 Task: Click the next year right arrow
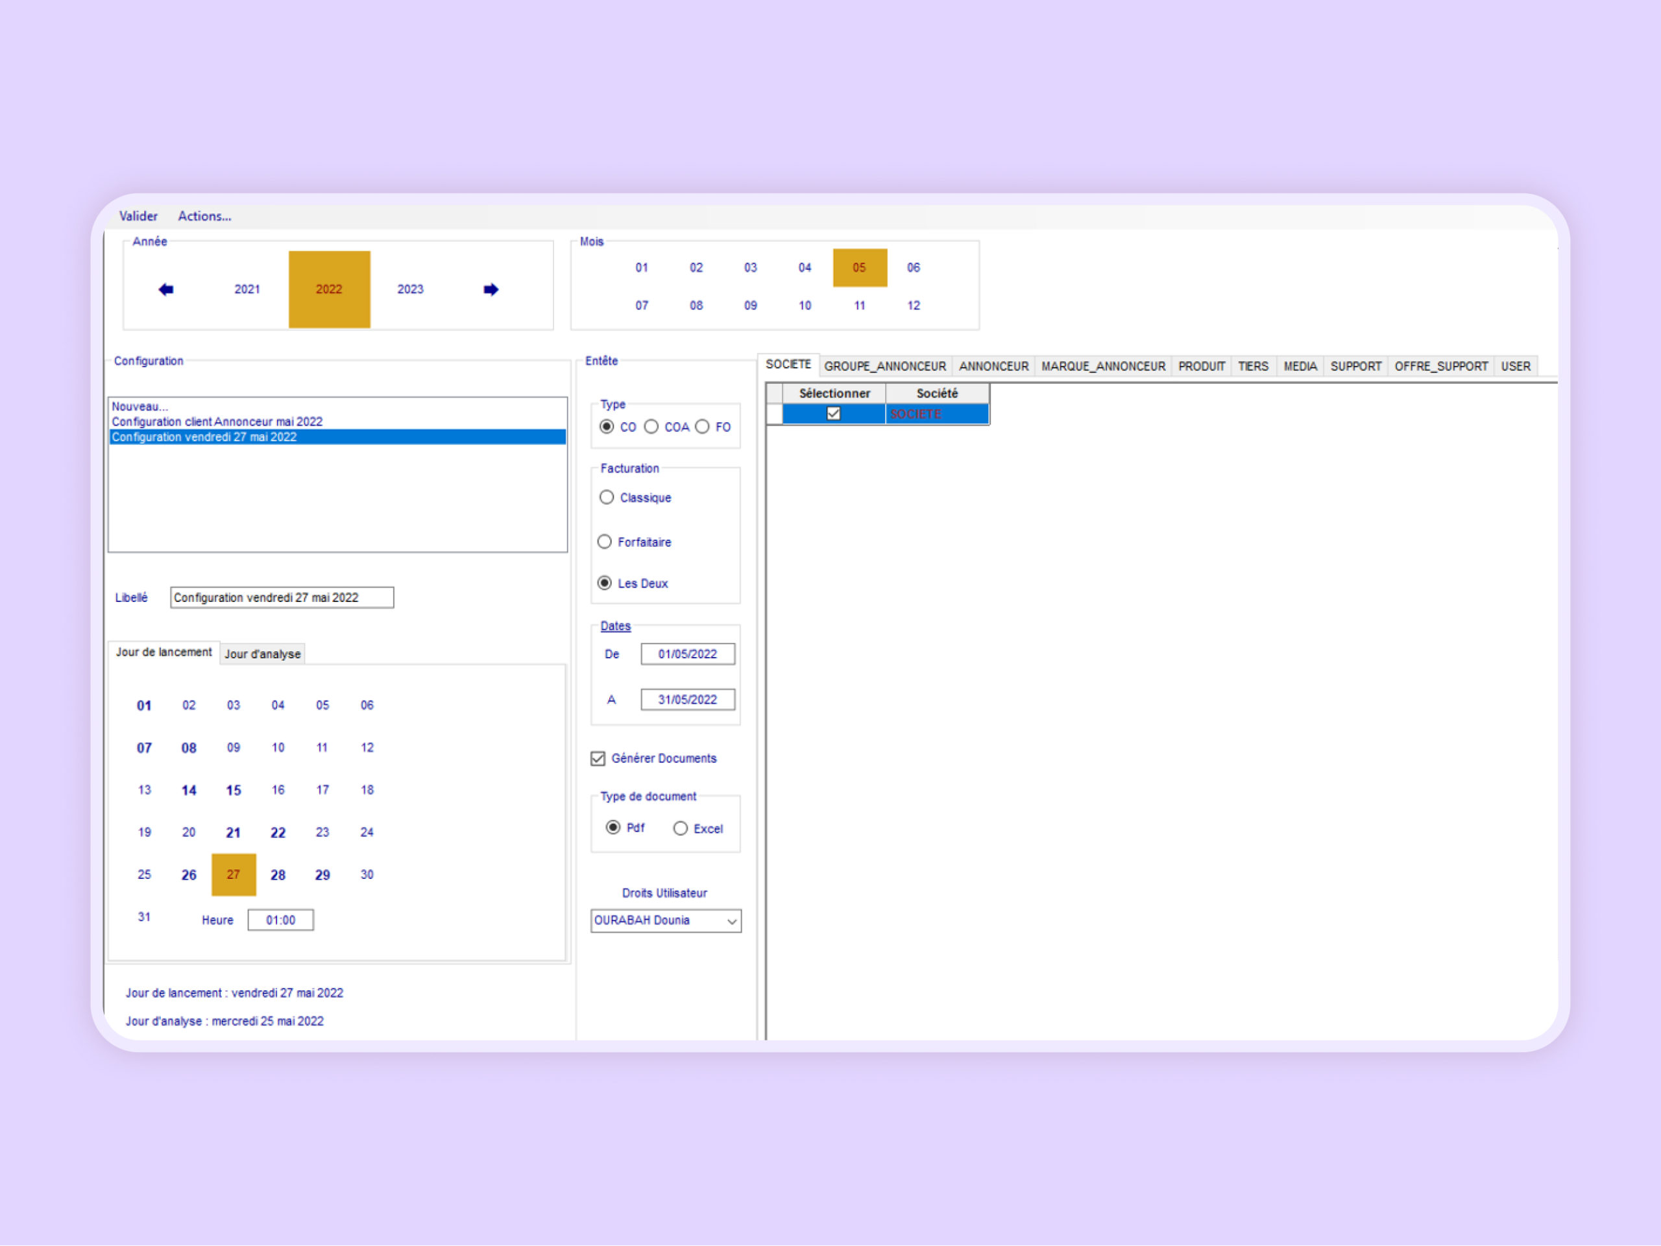pyautogui.click(x=491, y=290)
